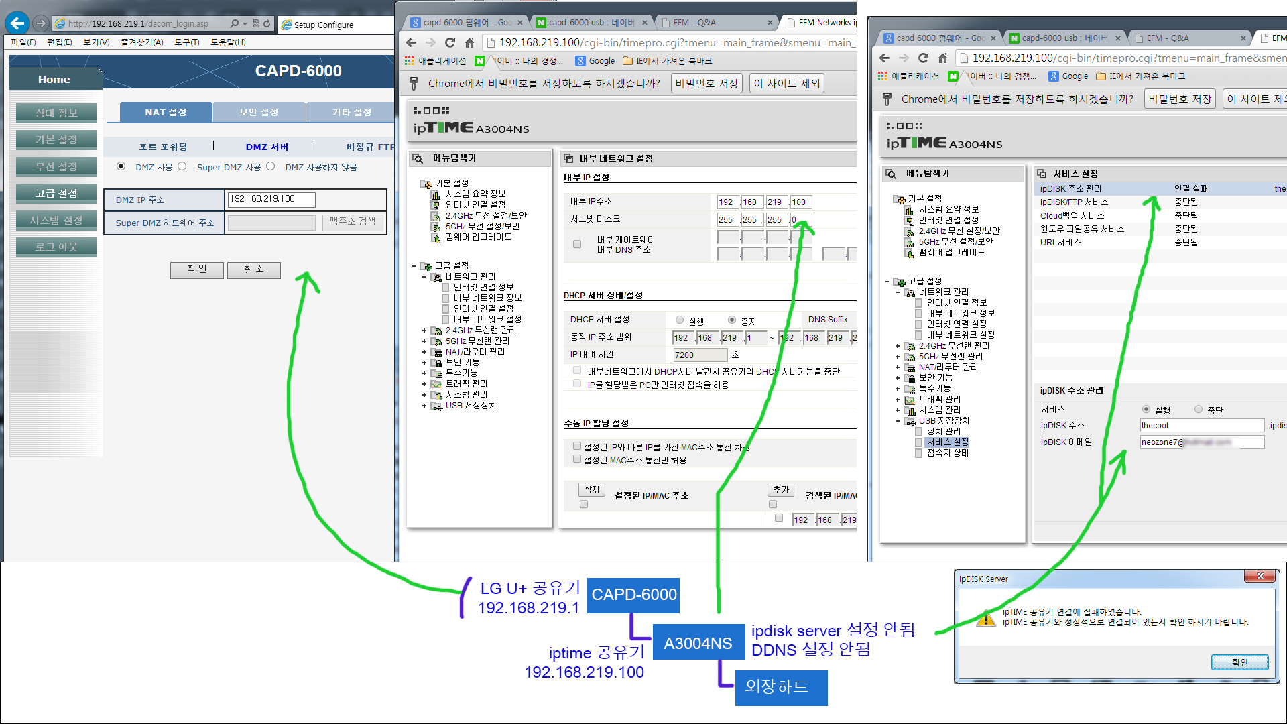Viewport: 1287px width, 724px height.
Task: Click 비밀번호 저장 in middle Chrome window
Action: pos(707,83)
